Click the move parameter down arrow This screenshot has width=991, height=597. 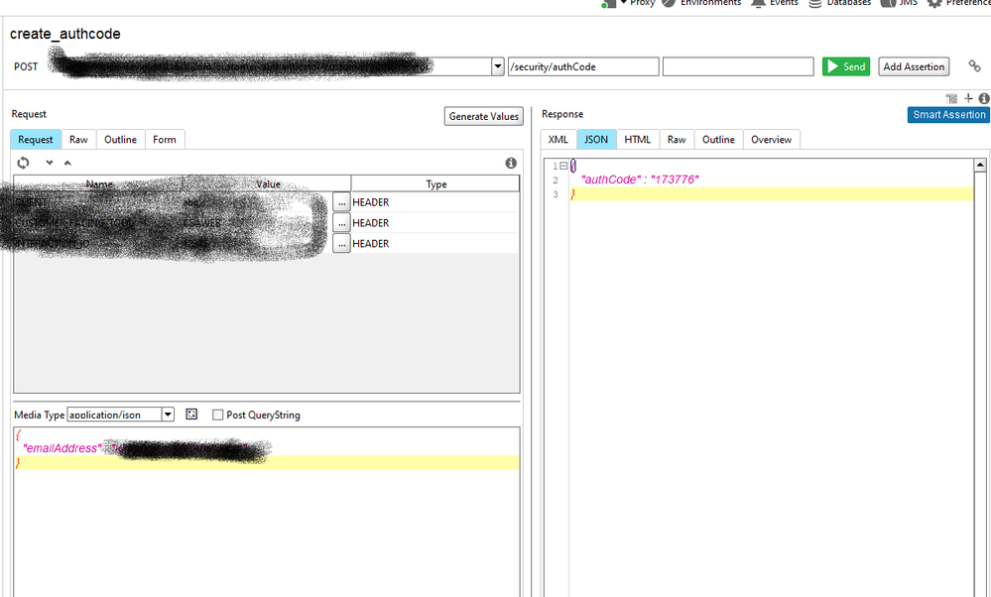50,163
